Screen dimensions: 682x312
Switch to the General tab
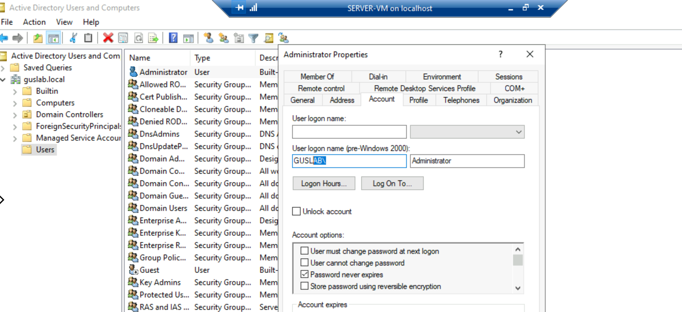[302, 100]
